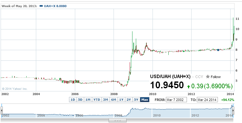Click right arrow of range scroller
Image resolution: width=242 pixels, height=123 pixels.
(x=233, y=111)
